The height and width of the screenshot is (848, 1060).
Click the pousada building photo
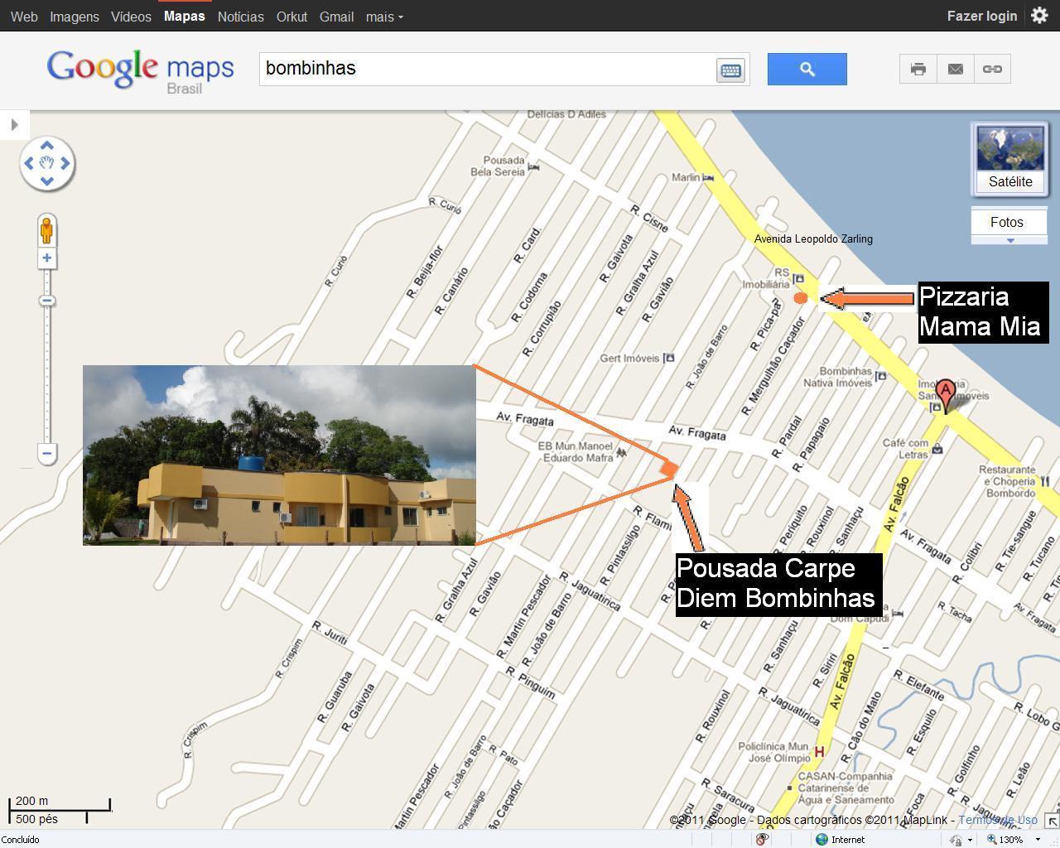279,455
